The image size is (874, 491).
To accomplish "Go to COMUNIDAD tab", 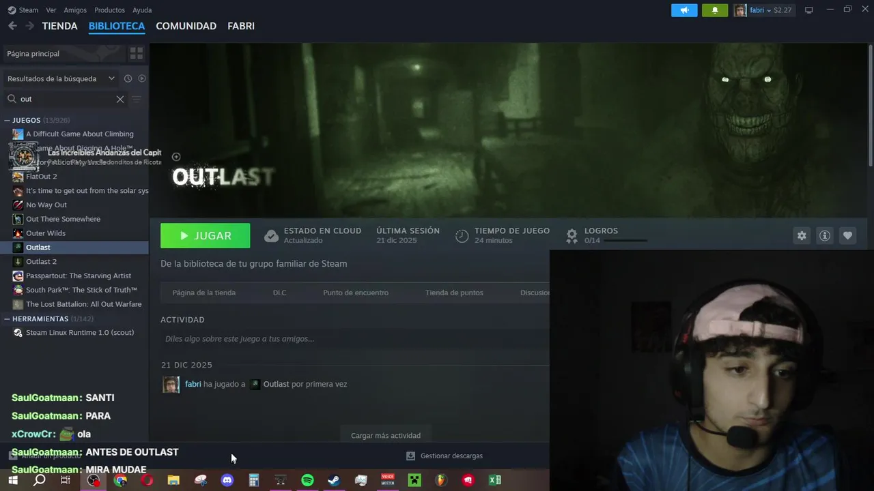I will [x=186, y=26].
